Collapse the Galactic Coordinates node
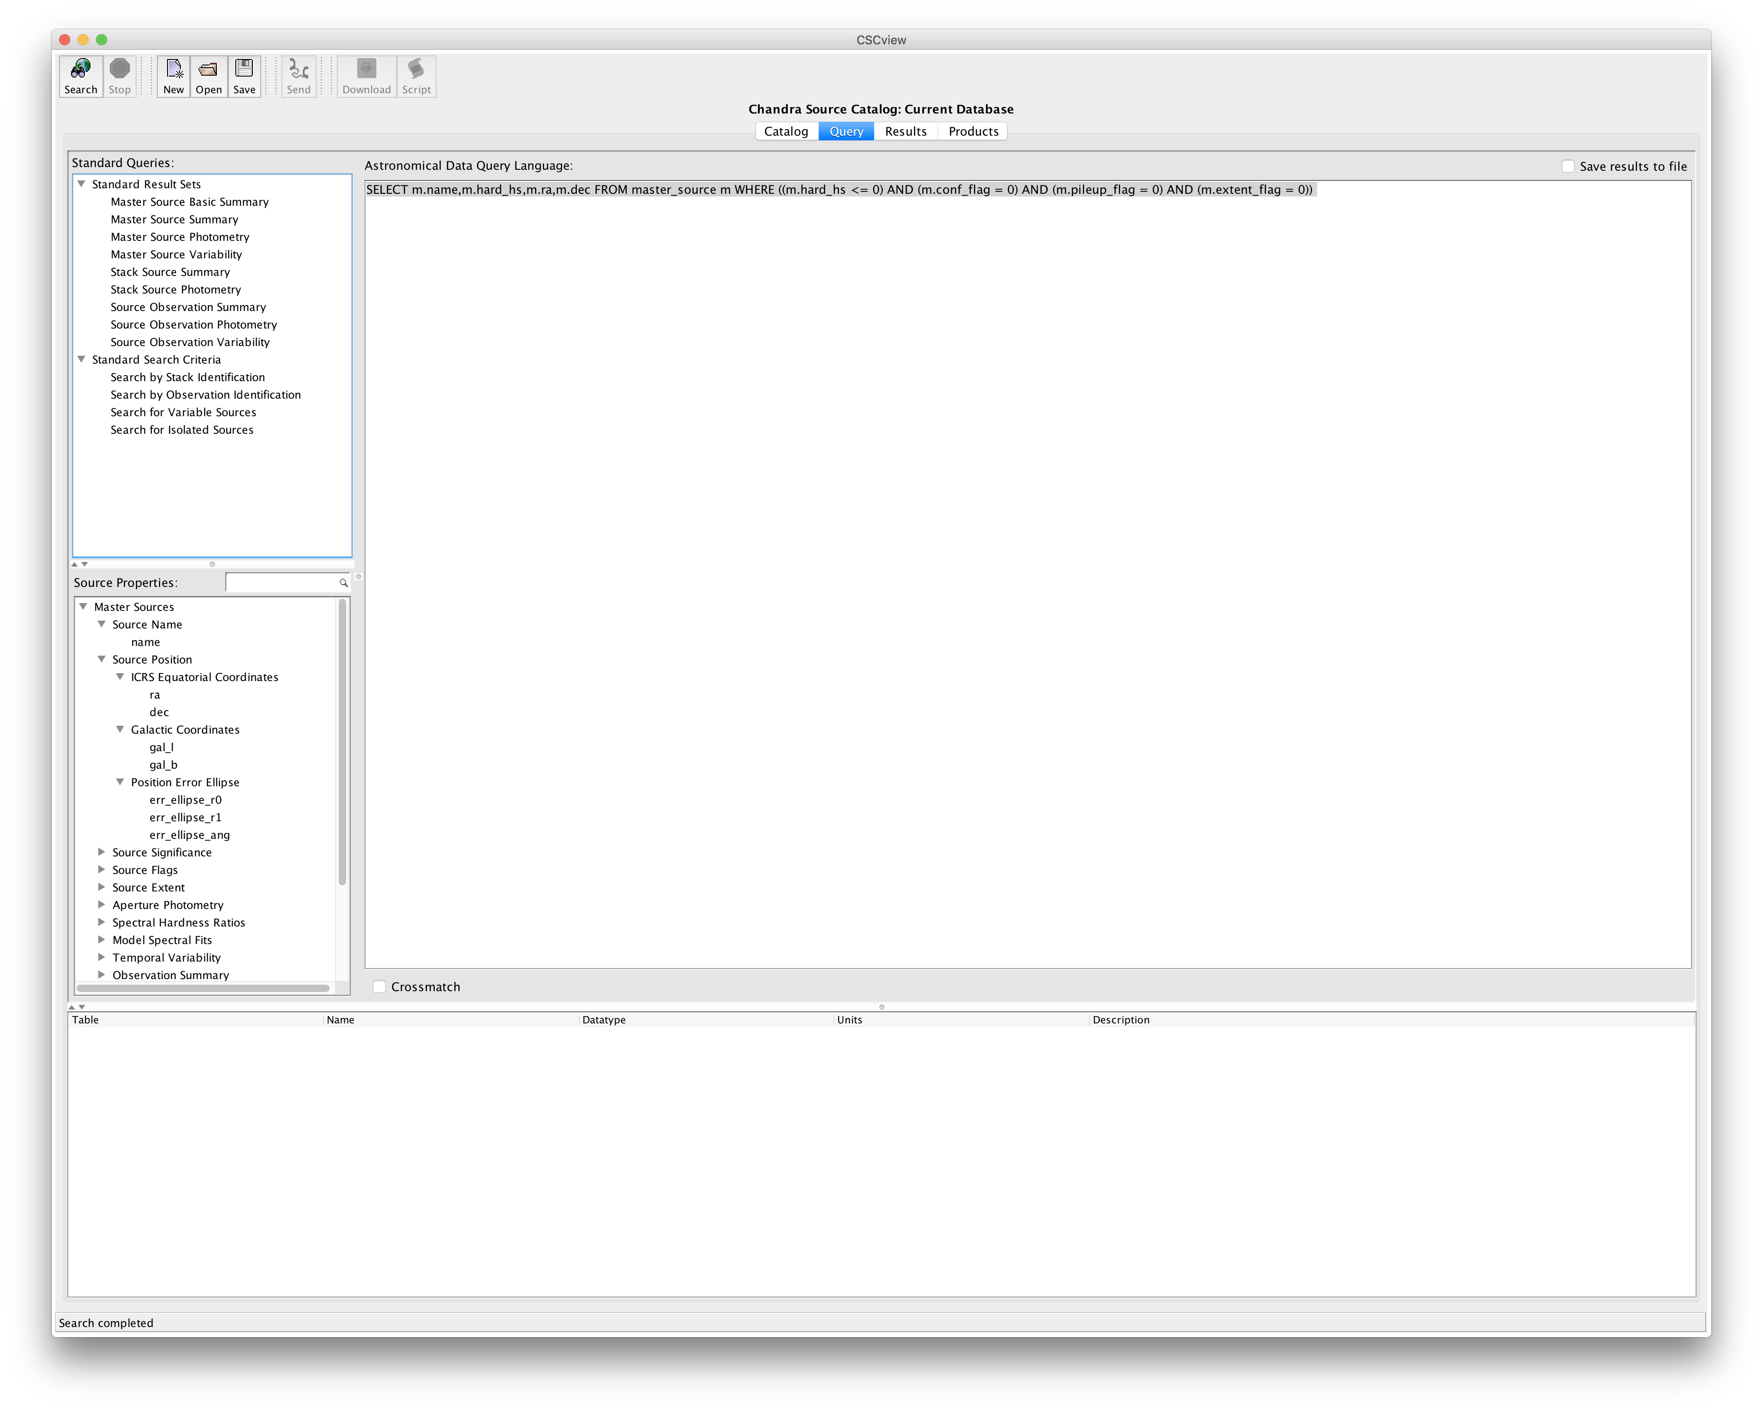 120,729
